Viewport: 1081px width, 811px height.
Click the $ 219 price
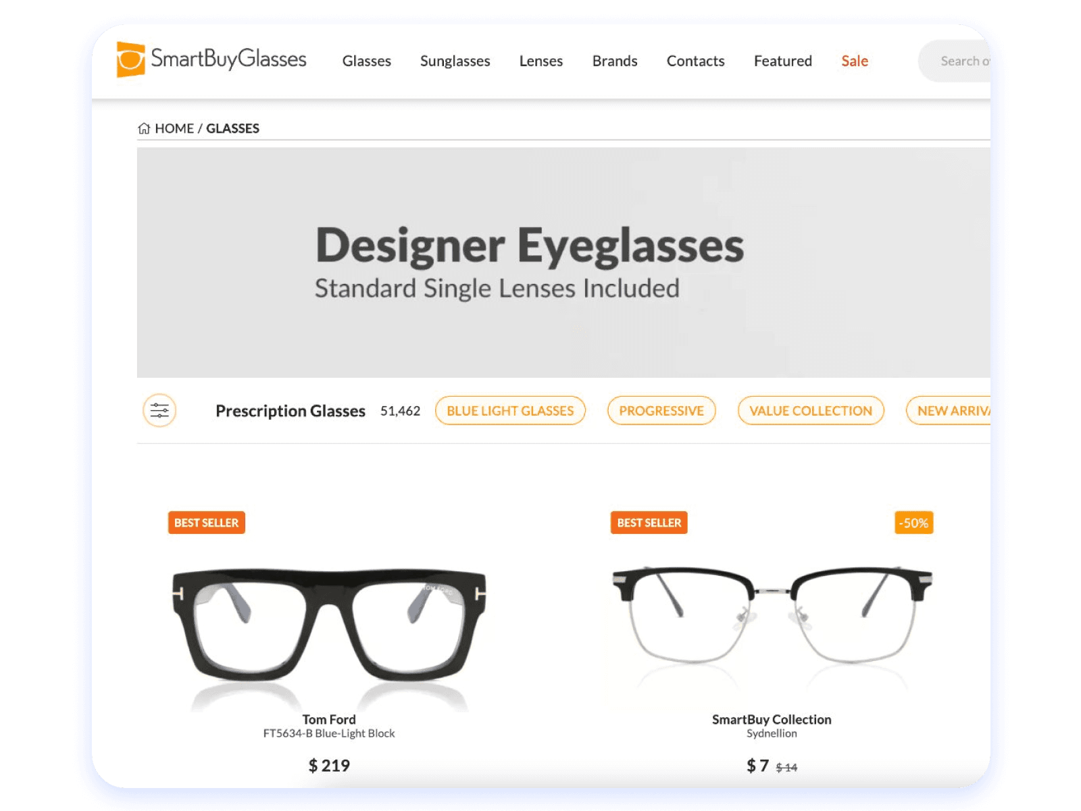[329, 765]
